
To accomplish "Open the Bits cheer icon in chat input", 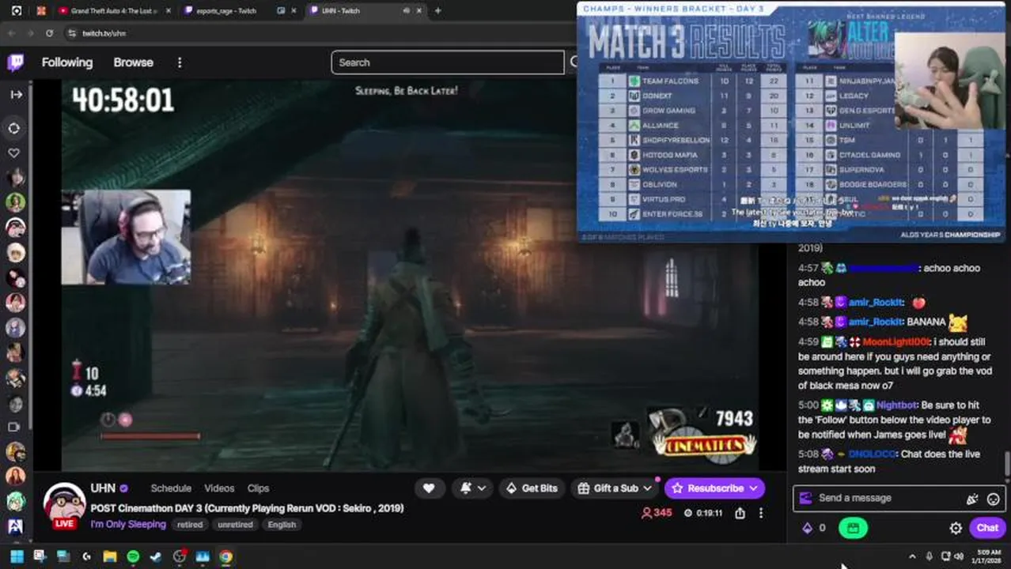I will point(971,499).
